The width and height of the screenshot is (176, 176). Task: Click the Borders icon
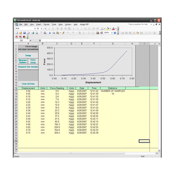102,28
